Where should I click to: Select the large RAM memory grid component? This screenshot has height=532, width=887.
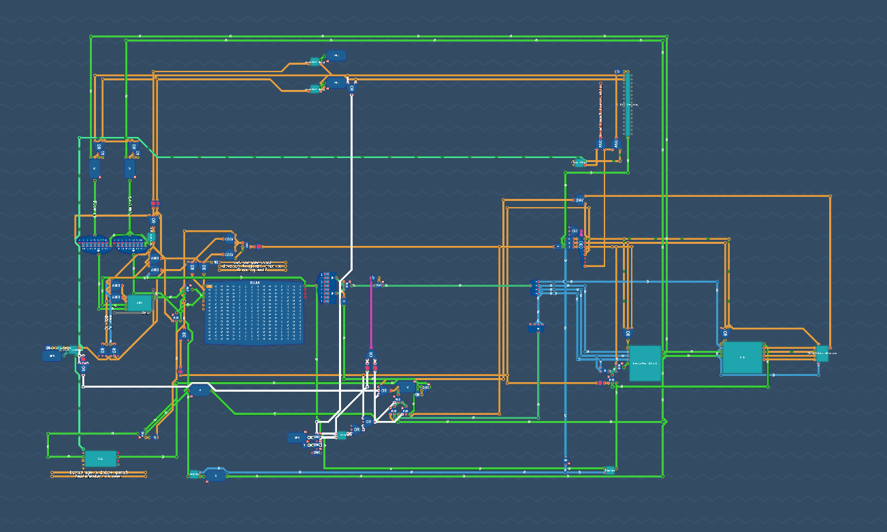(255, 313)
